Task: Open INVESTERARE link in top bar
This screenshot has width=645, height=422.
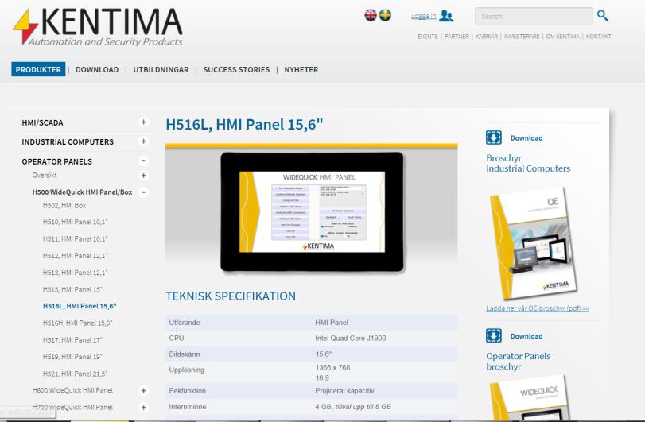Action: coord(522,37)
